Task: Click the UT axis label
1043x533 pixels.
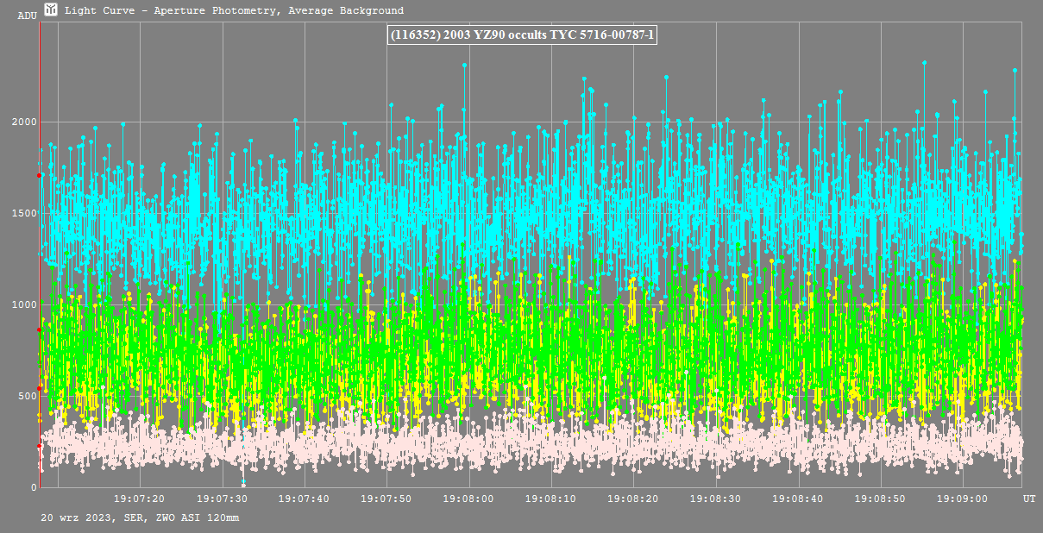Action: pyautogui.click(x=1029, y=499)
